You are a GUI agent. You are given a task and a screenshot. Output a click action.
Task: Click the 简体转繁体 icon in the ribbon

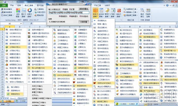2,9
